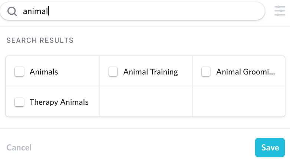Click the empty cell below Animal Grooming
290x163 pixels.
pyautogui.click(x=238, y=102)
